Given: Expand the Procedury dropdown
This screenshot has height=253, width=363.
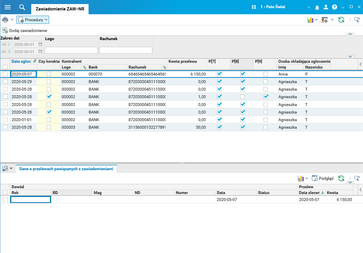Looking at the screenshot, I should click(33, 20).
